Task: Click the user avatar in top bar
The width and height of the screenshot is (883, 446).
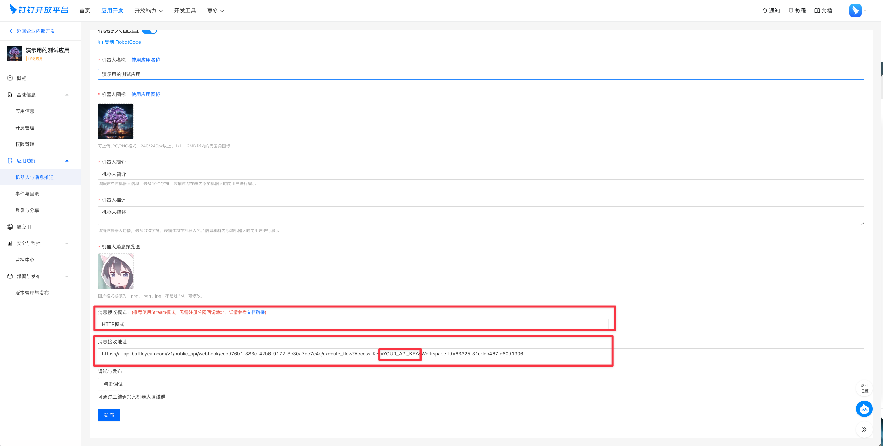Action: [855, 11]
